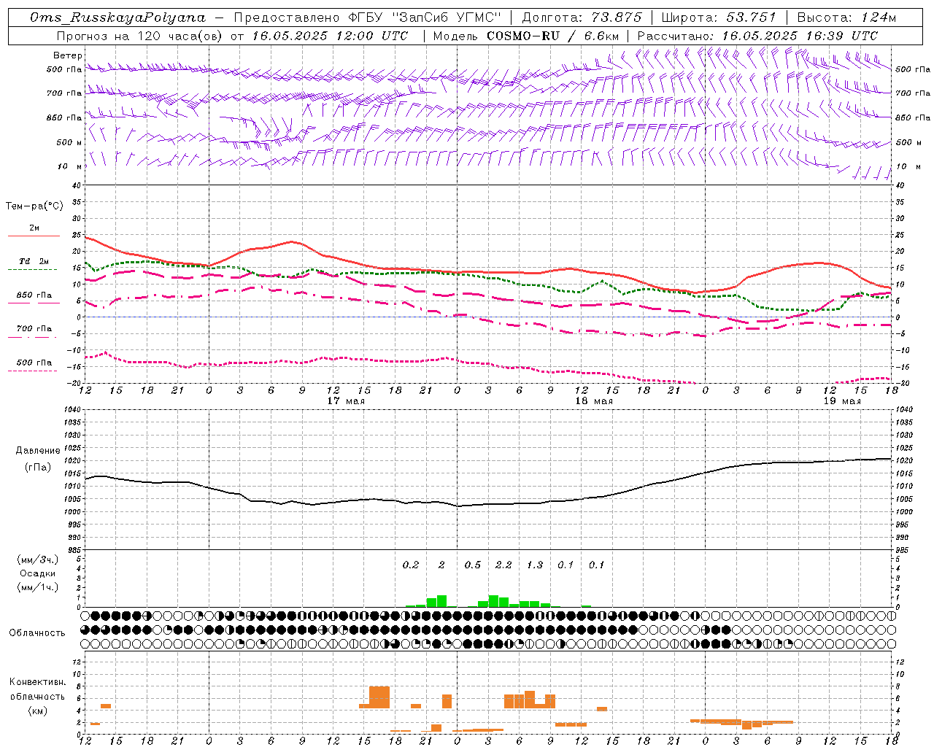Select the Тем-ра(°C) temperature label
This screenshot has width=934, height=747.
coord(34,206)
